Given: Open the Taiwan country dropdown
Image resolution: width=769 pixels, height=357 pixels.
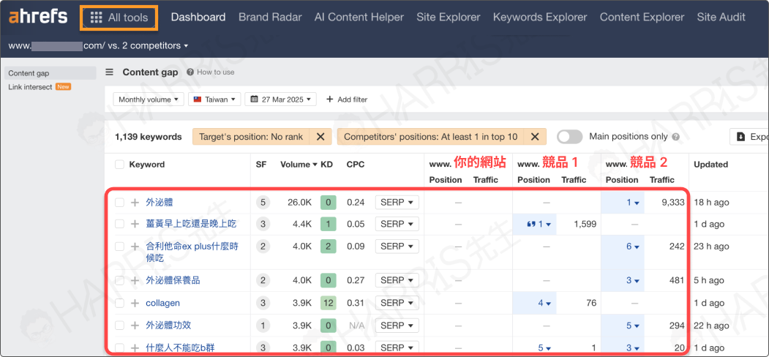Looking at the screenshot, I should coord(214,99).
